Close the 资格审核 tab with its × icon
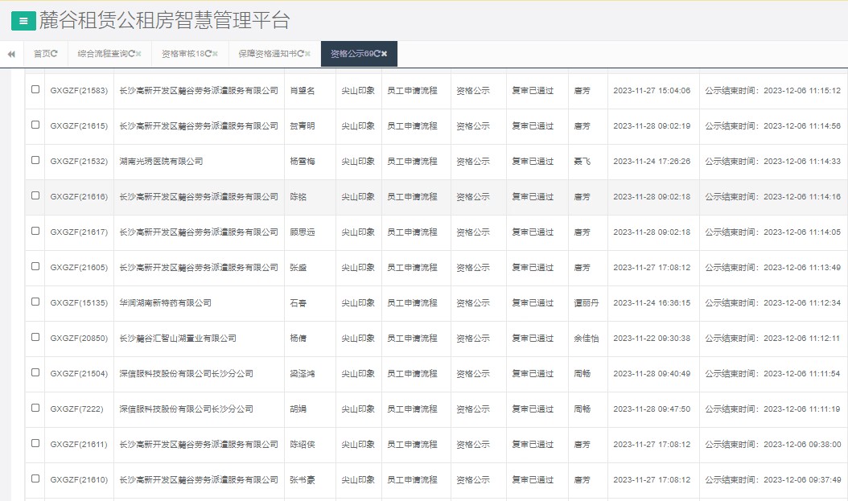 216,55
